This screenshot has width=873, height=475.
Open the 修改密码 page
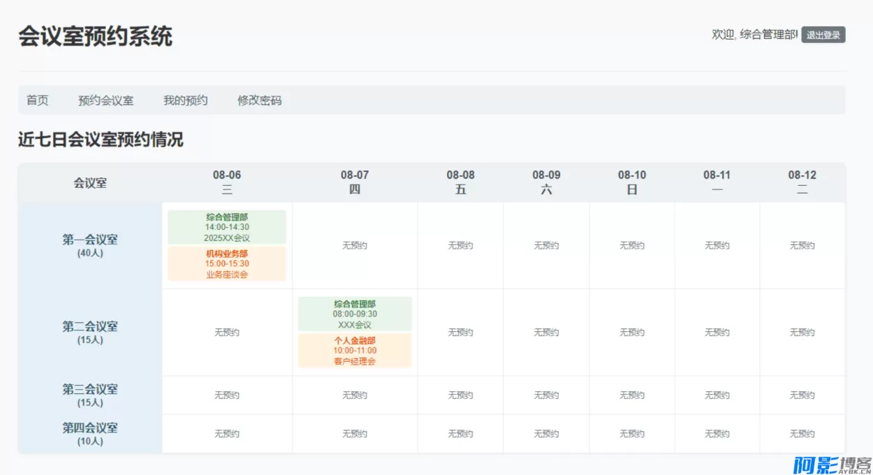pyautogui.click(x=258, y=100)
